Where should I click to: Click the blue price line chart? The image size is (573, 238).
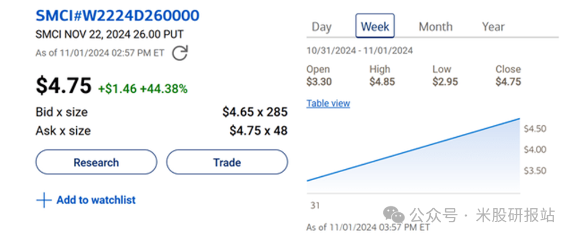(x=413, y=150)
